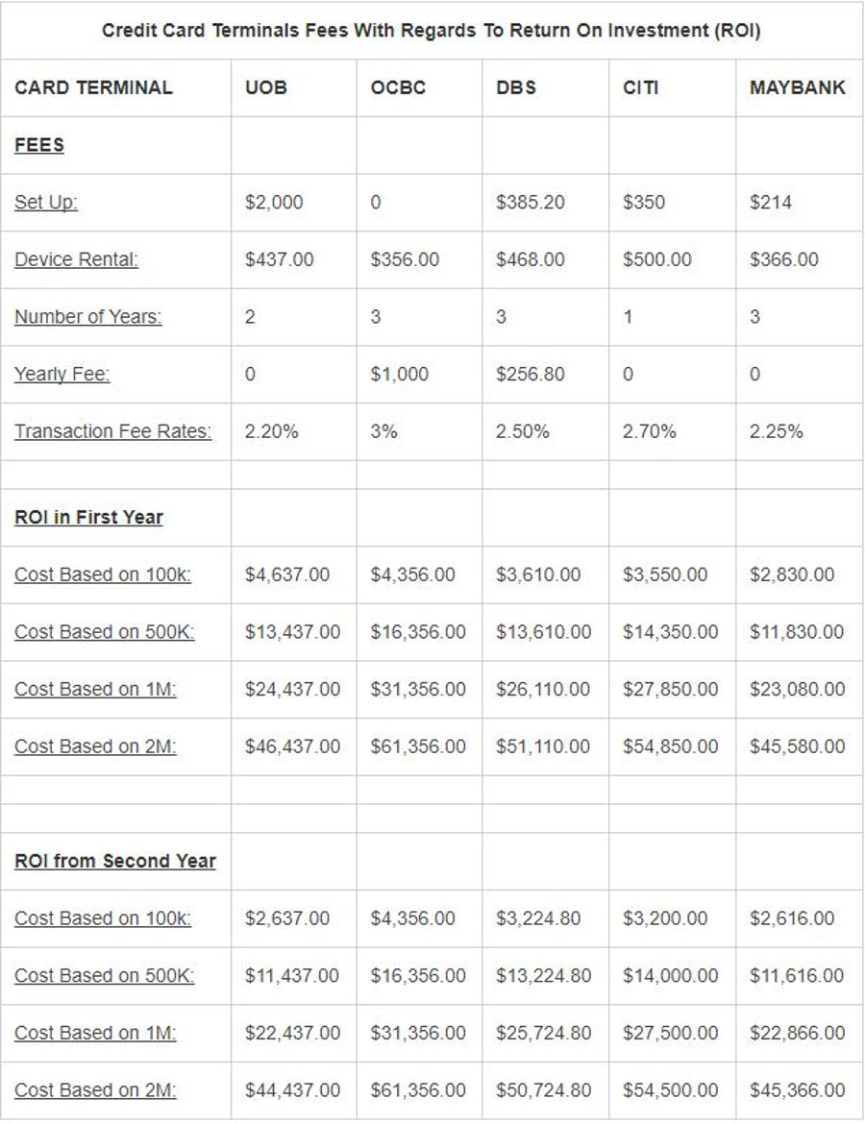This screenshot has width=865, height=1124.
Task: Select the Yearly Fee link
Action: coord(62,375)
